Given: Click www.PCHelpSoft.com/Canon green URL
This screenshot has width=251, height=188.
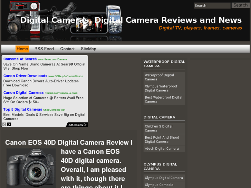Looking at the screenshot, I should click(66, 76).
